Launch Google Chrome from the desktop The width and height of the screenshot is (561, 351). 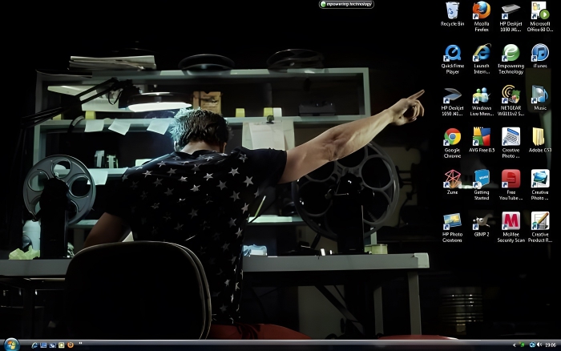(452, 137)
